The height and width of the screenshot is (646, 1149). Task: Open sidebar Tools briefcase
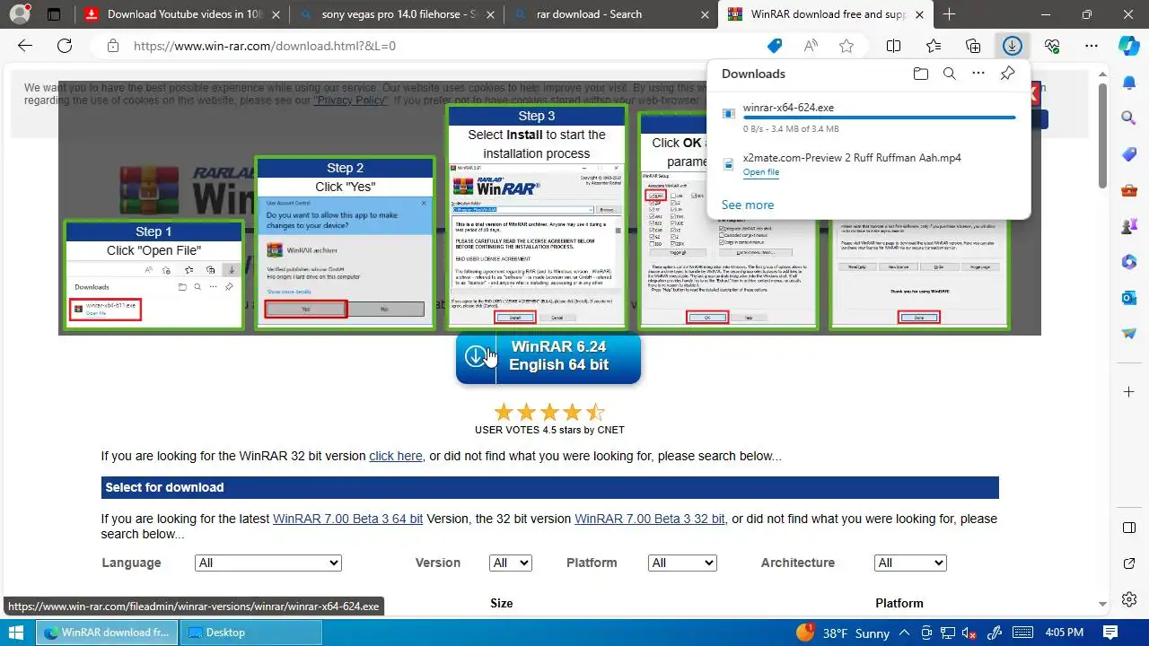coord(1129,190)
